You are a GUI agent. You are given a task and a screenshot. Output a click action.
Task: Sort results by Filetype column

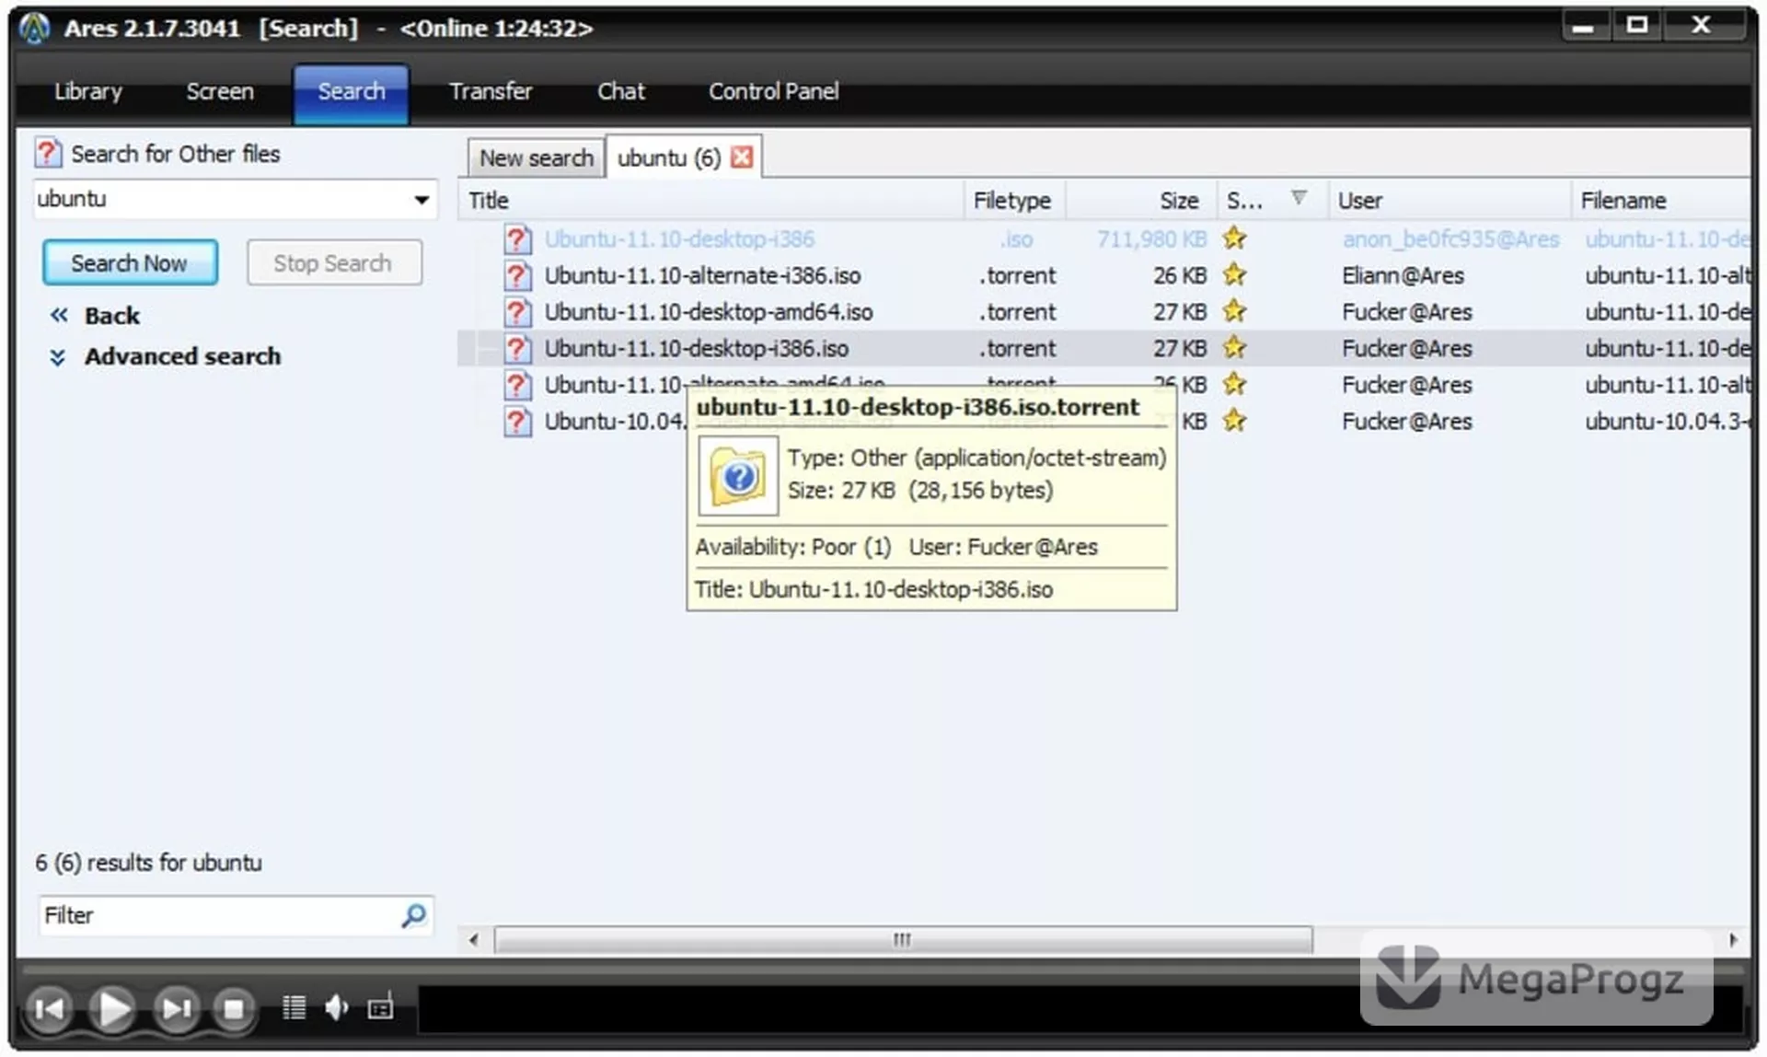(x=1015, y=200)
